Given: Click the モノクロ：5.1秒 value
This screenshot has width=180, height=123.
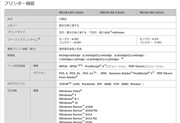Looking at the screenshot, I should coord(149,39).
